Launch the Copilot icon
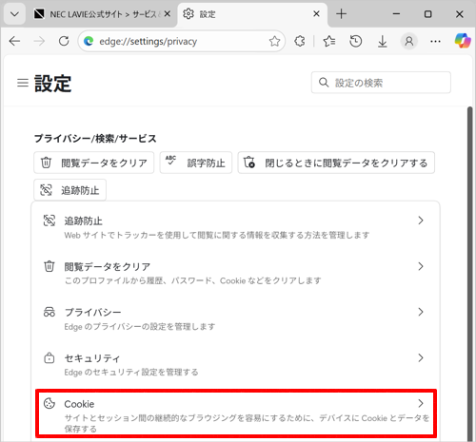476x442 pixels. (463, 41)
